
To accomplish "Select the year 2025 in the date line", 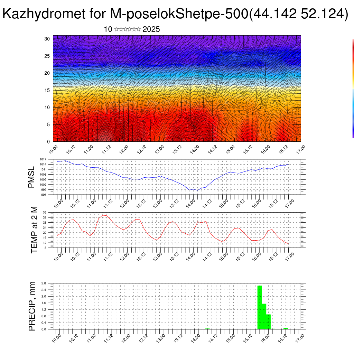I will point(151,29).
